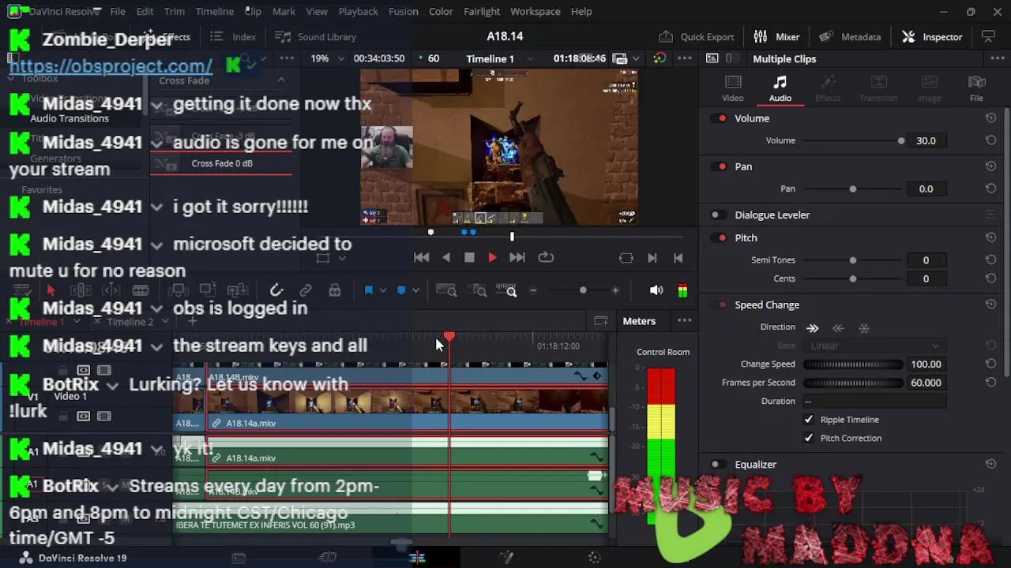Click the Quick Export button
Viewport: 1011px width, 568px height.
point(697,36)
